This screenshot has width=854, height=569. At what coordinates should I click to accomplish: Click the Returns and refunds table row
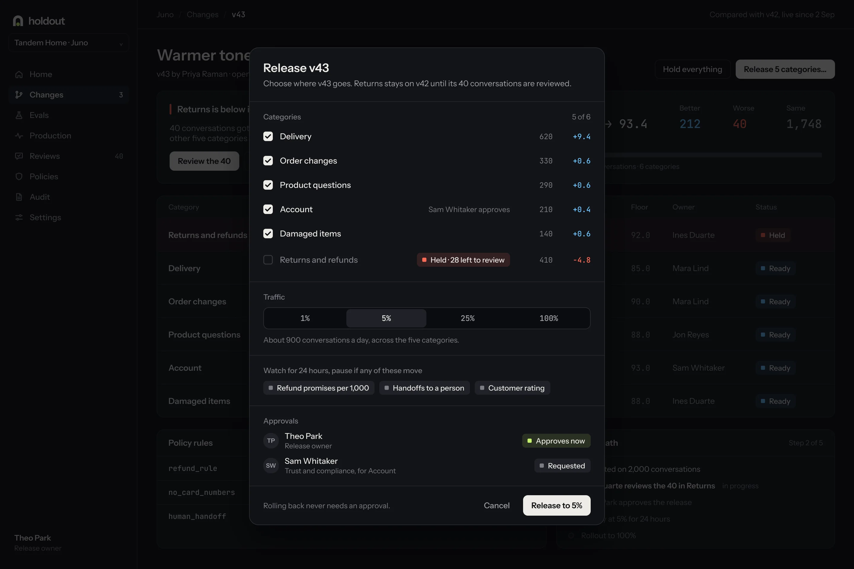click(495, 235)
